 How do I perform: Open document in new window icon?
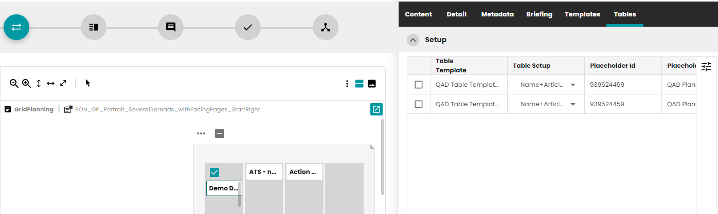click(x=376, y=109)
